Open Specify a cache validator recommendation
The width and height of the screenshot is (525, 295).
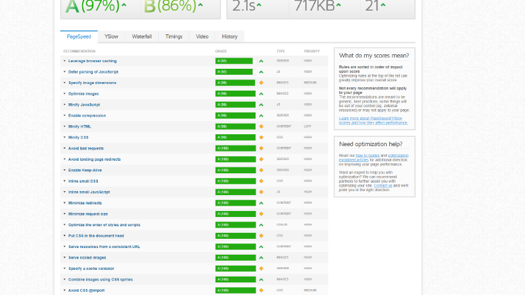point(91,269)
